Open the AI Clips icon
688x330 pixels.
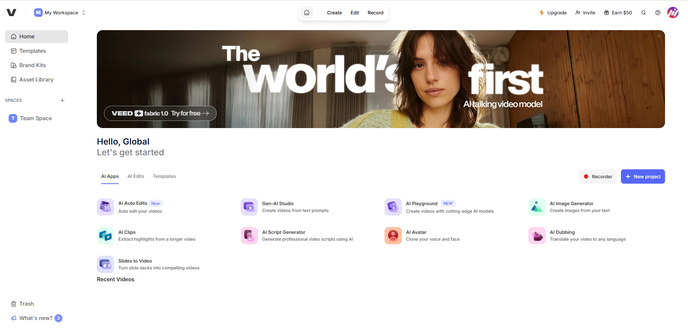(x=105, y=236)
